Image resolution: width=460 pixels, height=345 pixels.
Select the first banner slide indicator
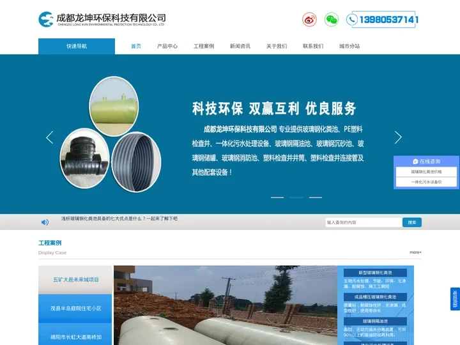click(x=277, y=197)
